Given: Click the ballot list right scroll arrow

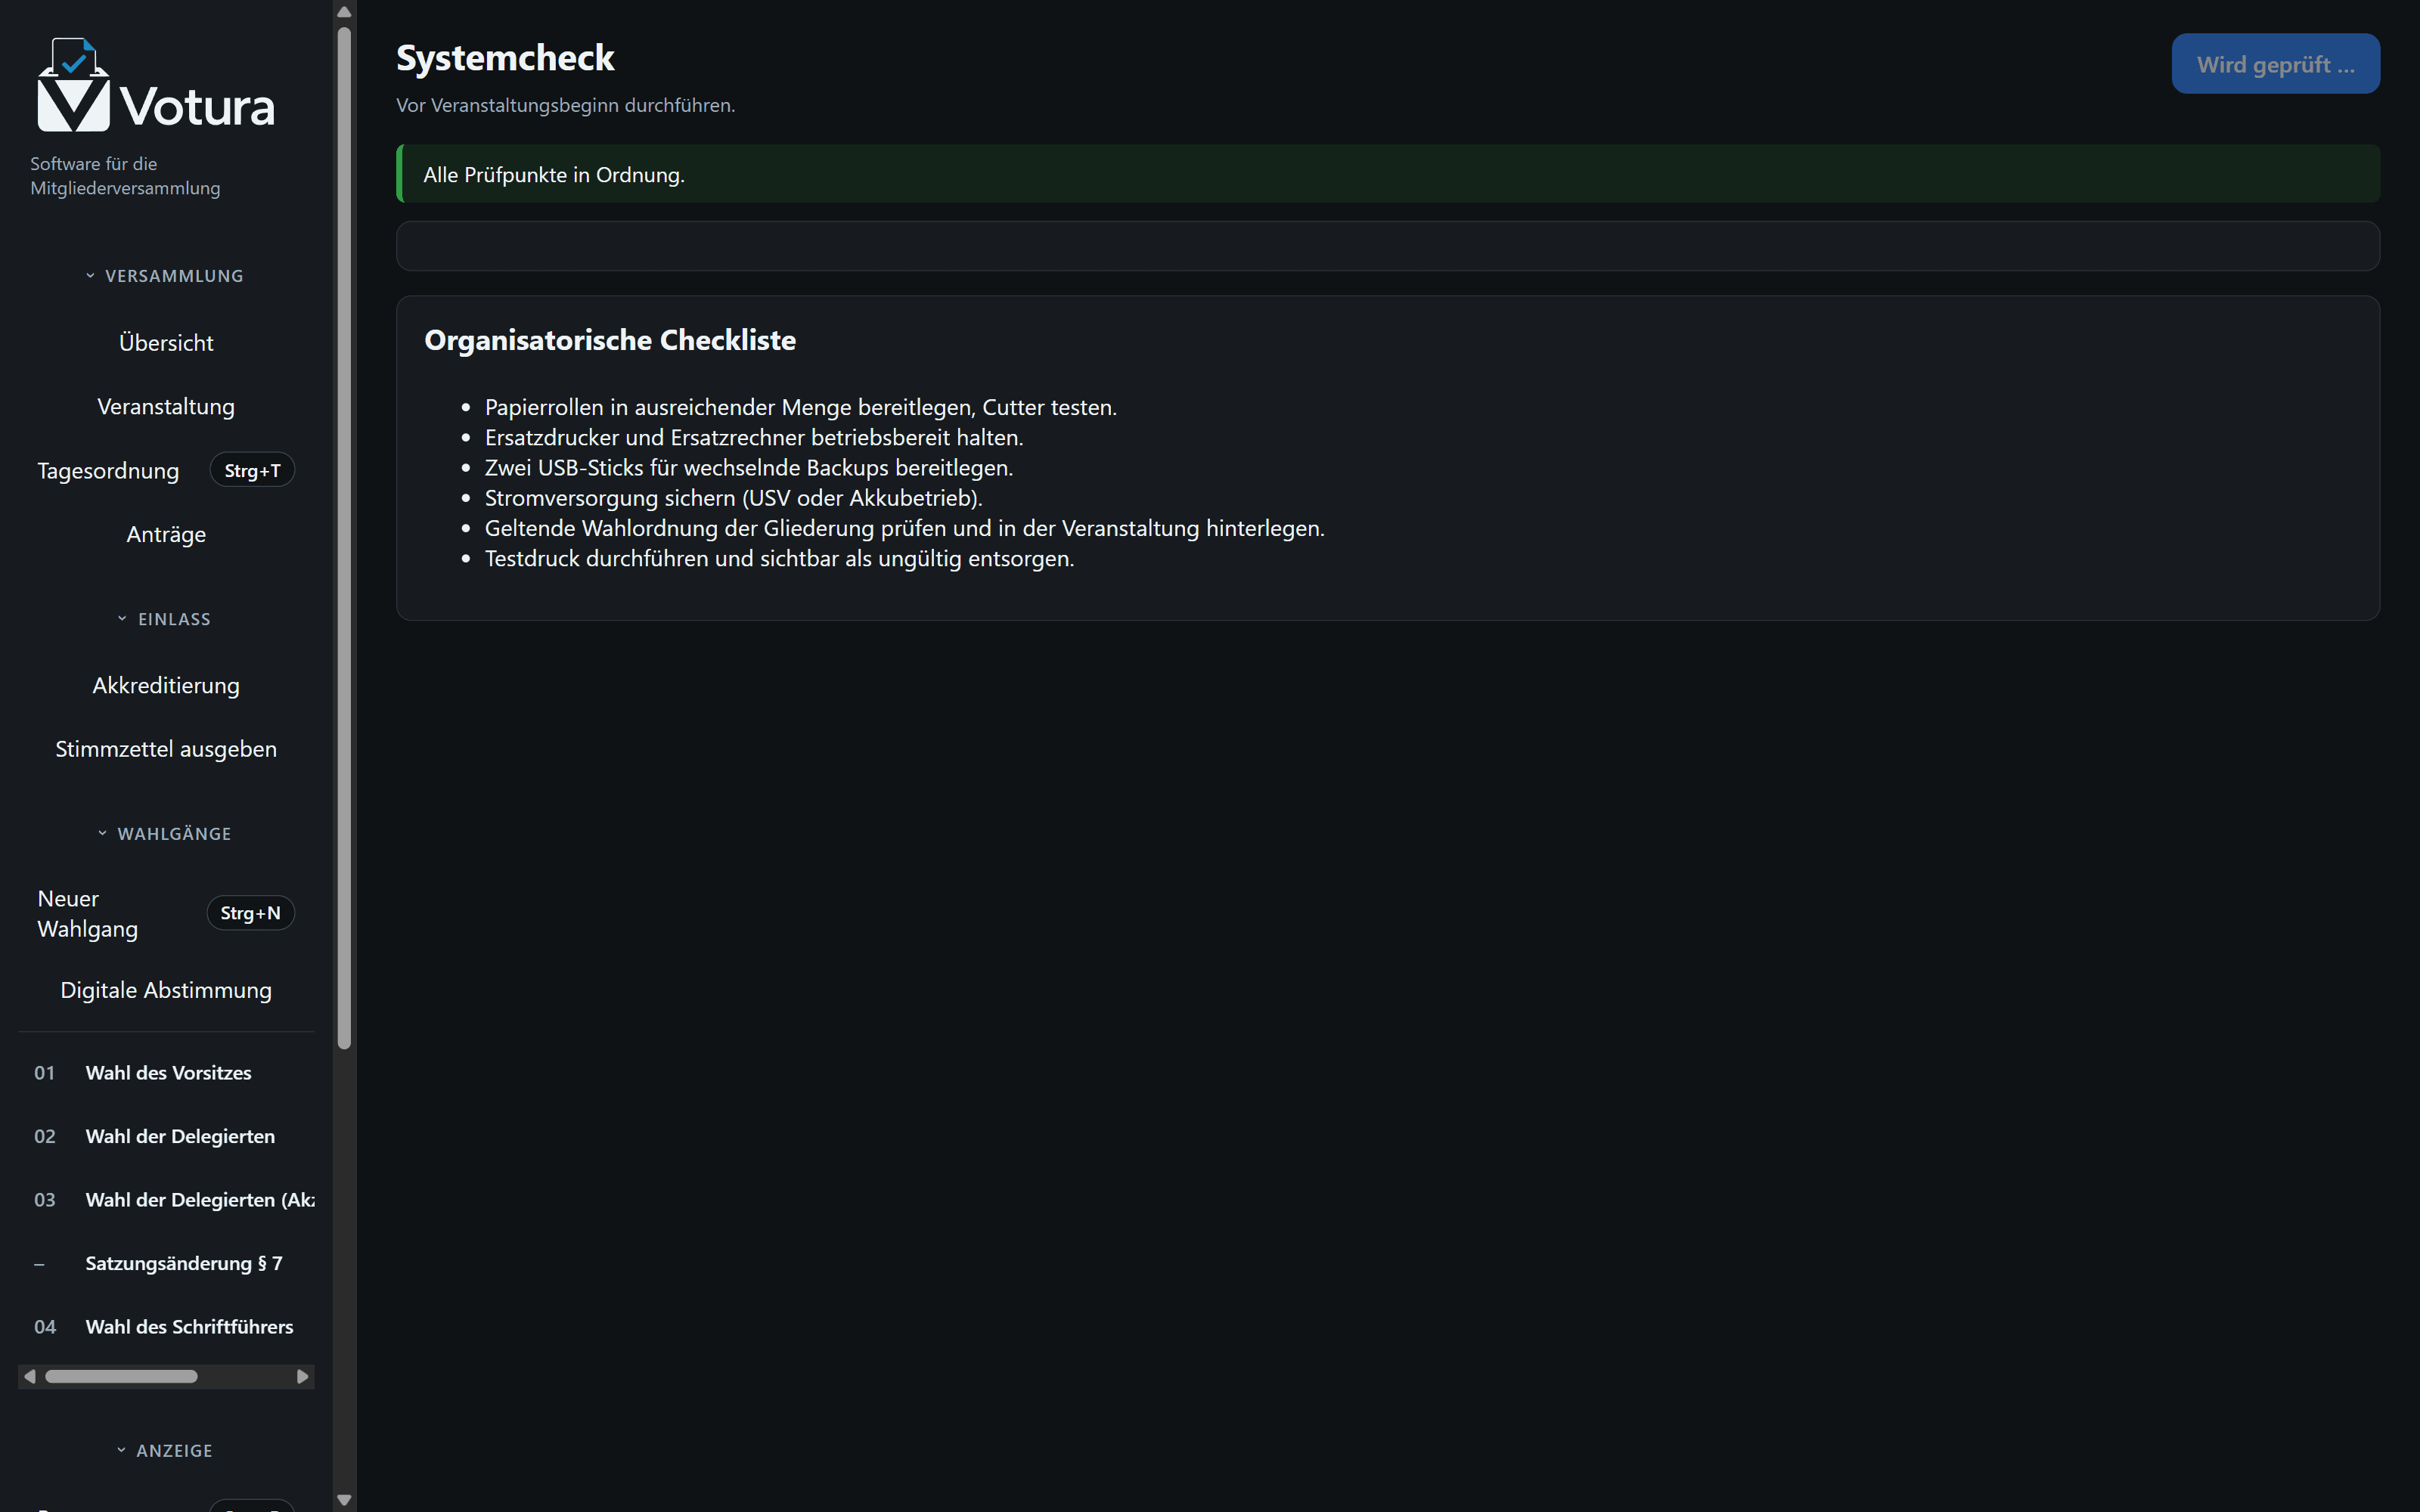Looking at the screenshot, I should coord(303,1377).
